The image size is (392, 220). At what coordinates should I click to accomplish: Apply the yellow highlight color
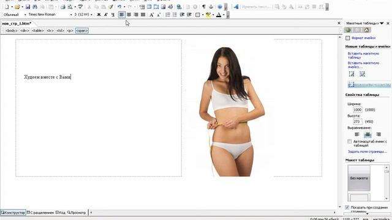pyautogui.click(x=208, y=15)
